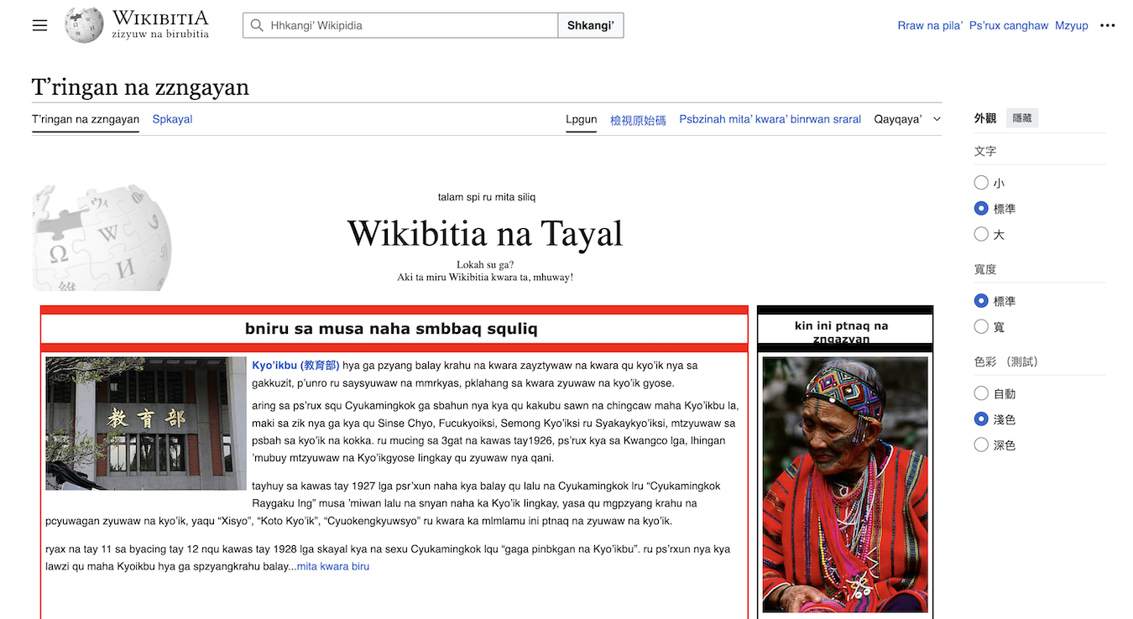Open the hamburger main menu
1133x619 pixels.
39,25
